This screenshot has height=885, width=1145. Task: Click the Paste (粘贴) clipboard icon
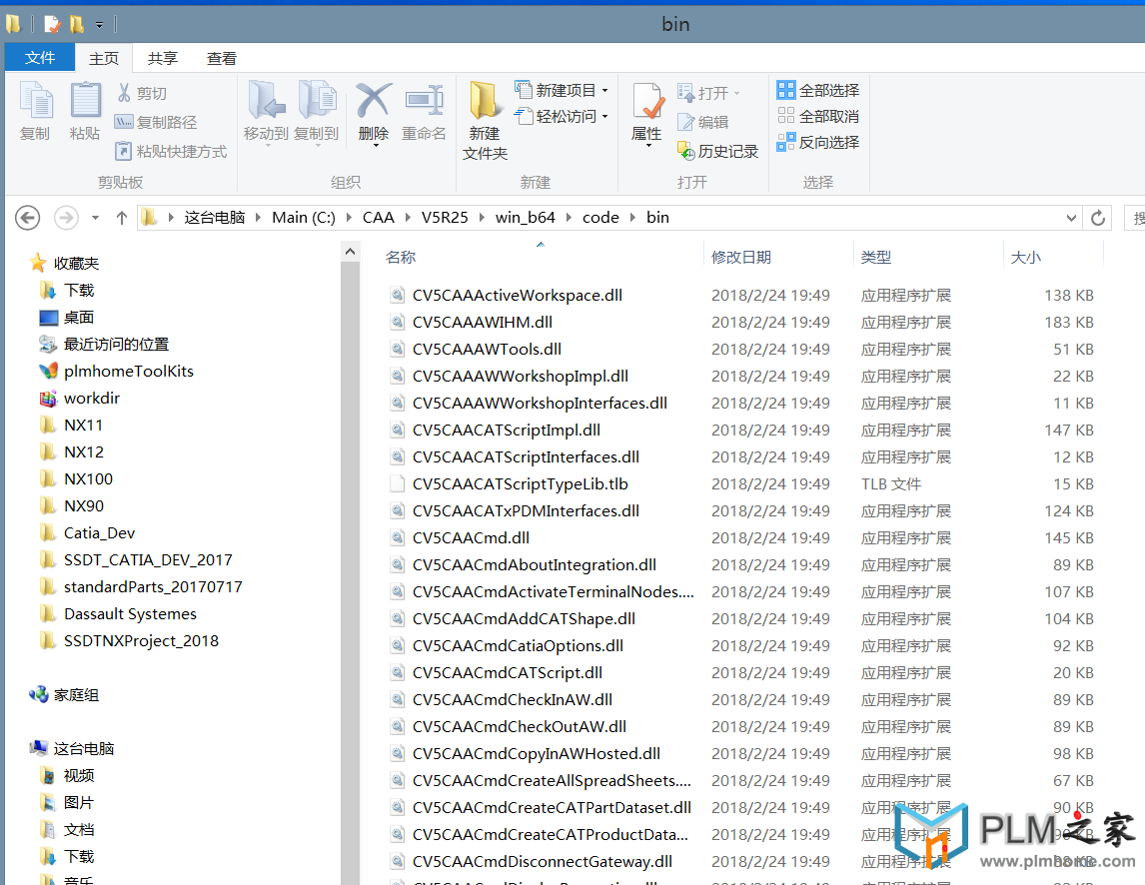(x=85, y=101)
